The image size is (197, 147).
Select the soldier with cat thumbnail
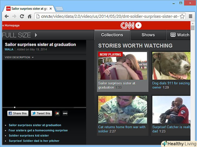pyautogui.click(x=123, y=110)
